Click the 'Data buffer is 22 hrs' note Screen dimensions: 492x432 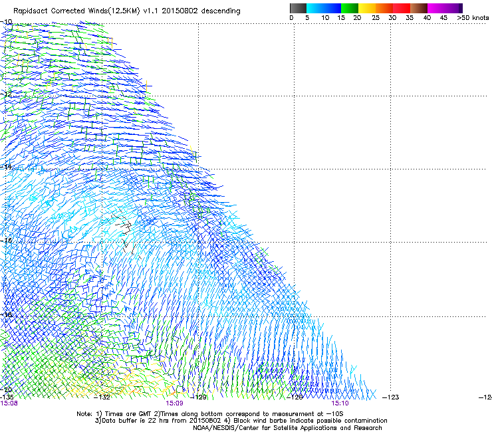click(x=158, y=421)
